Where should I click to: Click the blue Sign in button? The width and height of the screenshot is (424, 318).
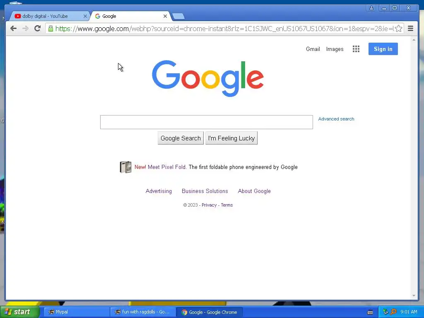pos(383,49)
